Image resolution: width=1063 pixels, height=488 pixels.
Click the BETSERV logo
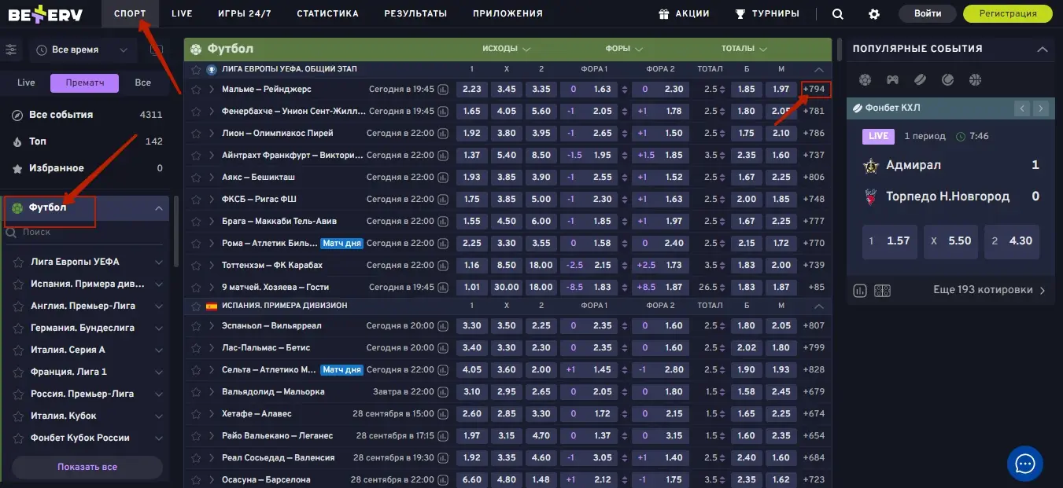(44, 13)
